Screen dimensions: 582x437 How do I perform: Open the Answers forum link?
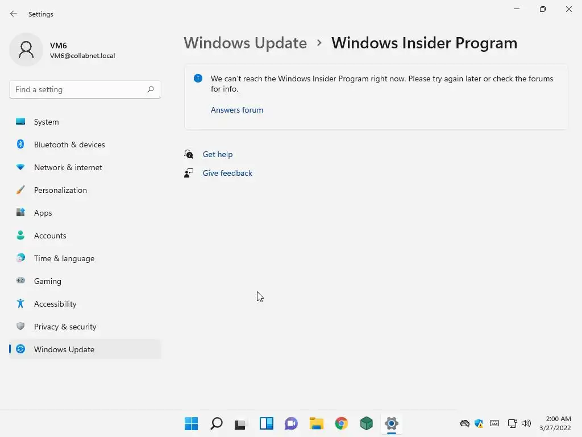point(237,110)
